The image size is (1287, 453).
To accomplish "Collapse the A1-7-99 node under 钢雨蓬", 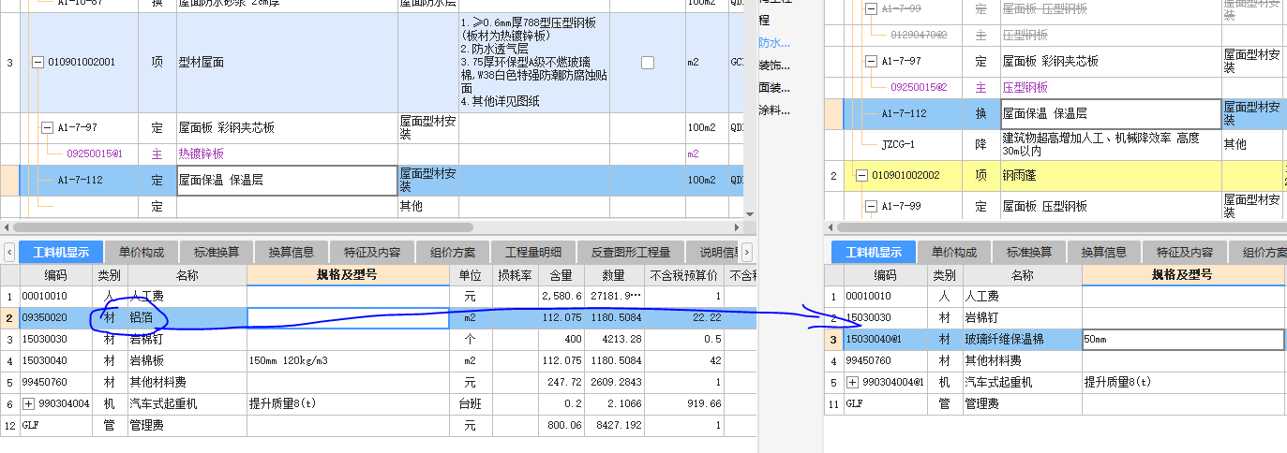I will click(871, 205).
